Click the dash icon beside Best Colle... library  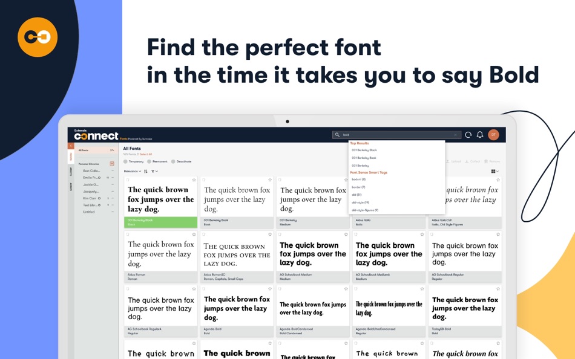coord(113,170)
